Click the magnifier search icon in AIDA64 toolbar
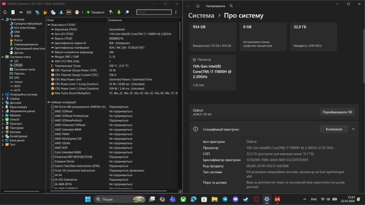 coord(127,12)
